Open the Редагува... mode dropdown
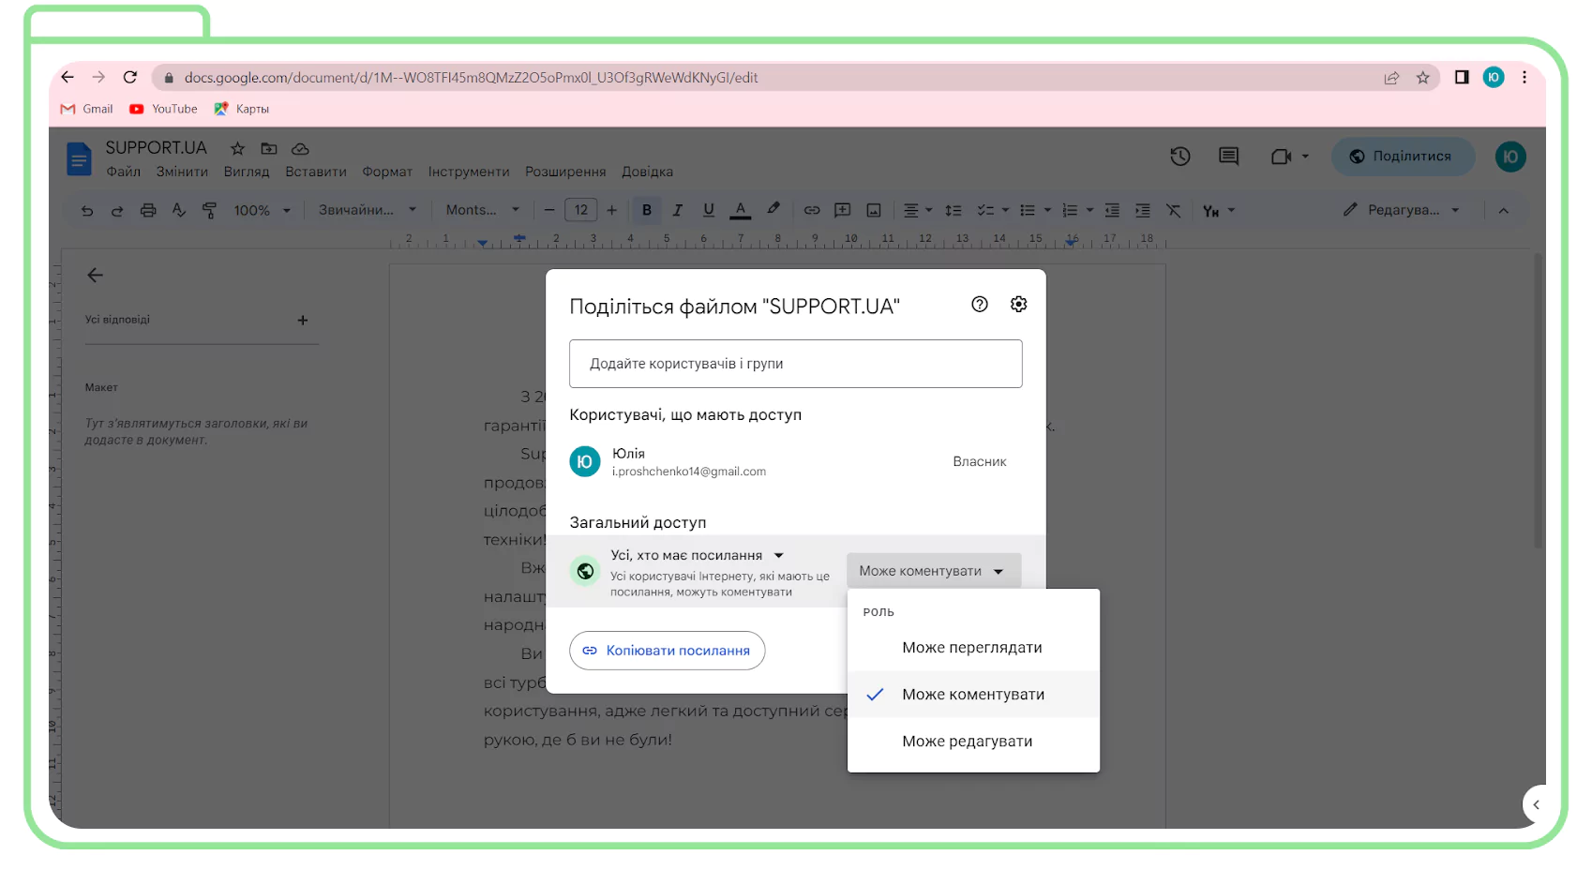The height and width of the screenshot is (870, 1592). tap(1402, 210)
